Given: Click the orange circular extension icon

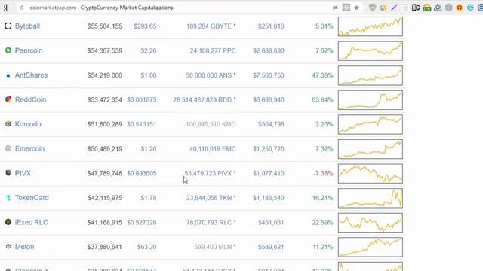Looking at the screenshot, I should 460,8.
